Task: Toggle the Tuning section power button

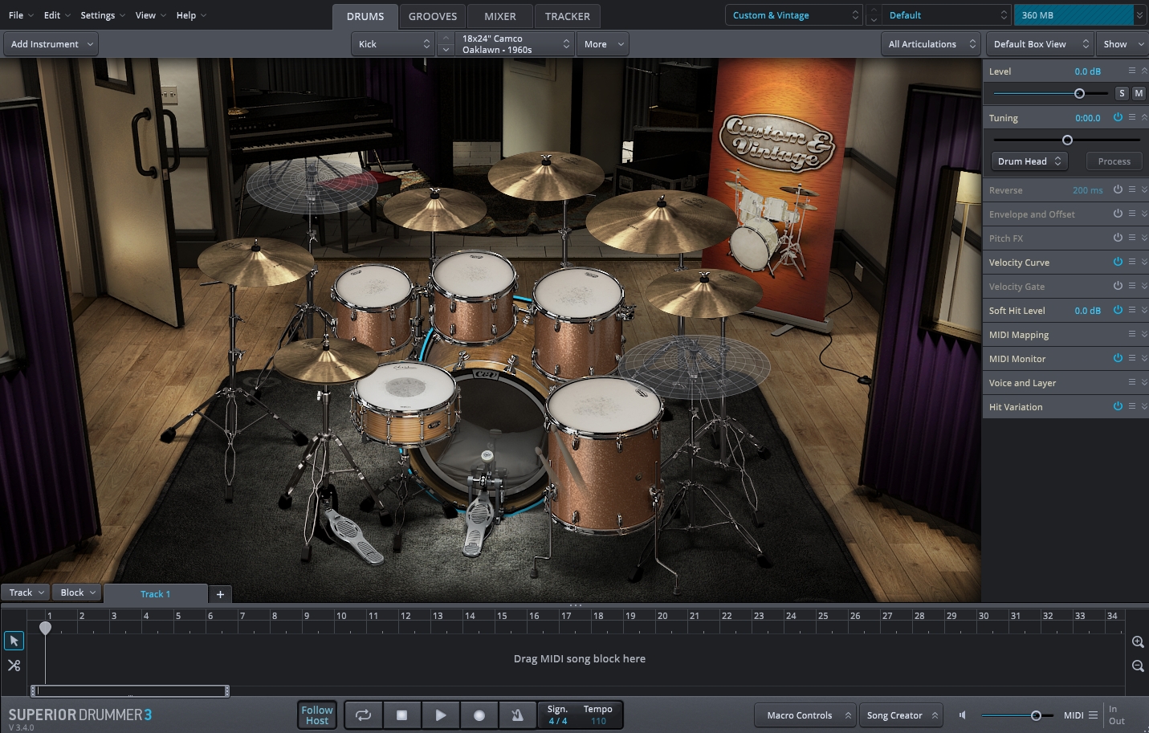Action: tap(1118, 117)
